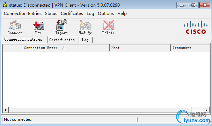This screenshot has height=126, width=212.
Task: Click the padlock icon in the title bar
Action: (x=5, y=5)
